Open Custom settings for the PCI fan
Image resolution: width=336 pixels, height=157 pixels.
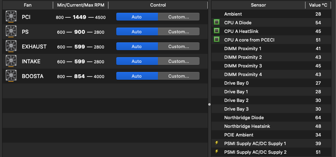pyautogui.click(x=179, y=17)
